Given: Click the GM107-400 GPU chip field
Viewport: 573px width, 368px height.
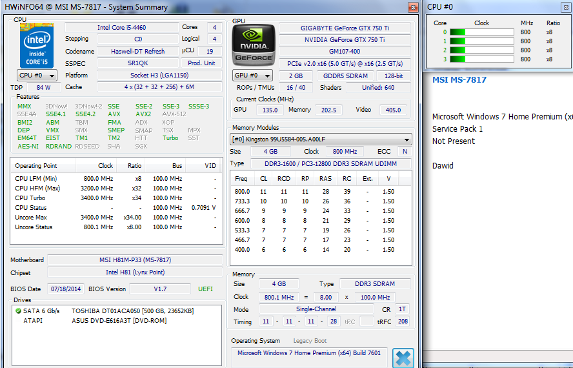Looking at the screenshot, I should 345,52.
